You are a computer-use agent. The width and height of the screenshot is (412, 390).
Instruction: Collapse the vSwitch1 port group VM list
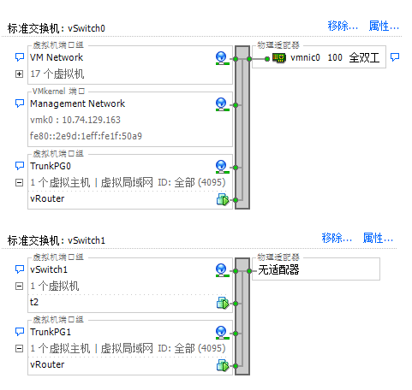[x=19, y=286]
